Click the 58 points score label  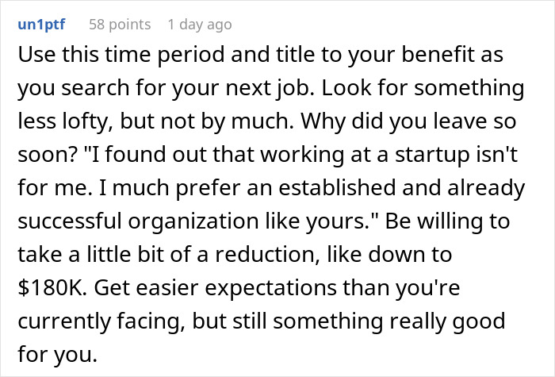pos(120,25)
